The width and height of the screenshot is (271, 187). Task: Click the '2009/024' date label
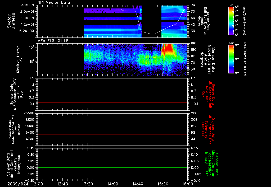(18, 184)
